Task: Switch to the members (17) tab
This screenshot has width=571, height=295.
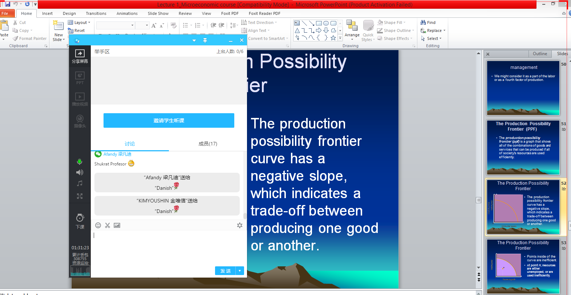Action: coord(208,144)
